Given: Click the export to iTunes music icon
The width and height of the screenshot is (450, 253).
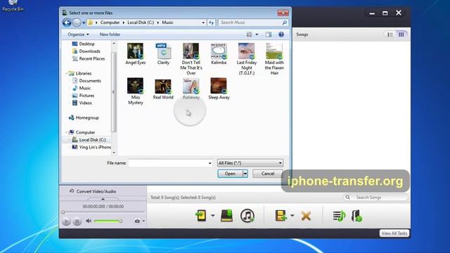Looking at the screenshot, I should 247,216.
